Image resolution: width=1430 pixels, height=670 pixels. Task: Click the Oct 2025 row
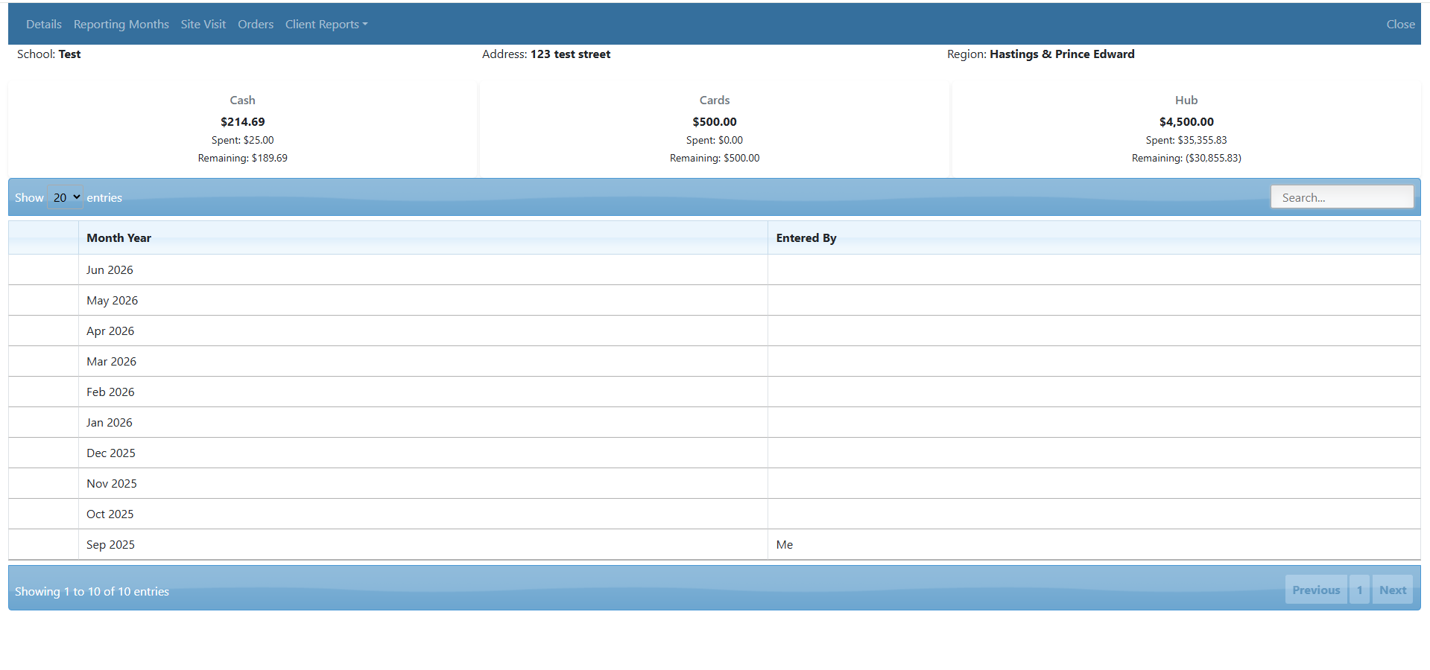pyautogui.click(x=110, y=514)
